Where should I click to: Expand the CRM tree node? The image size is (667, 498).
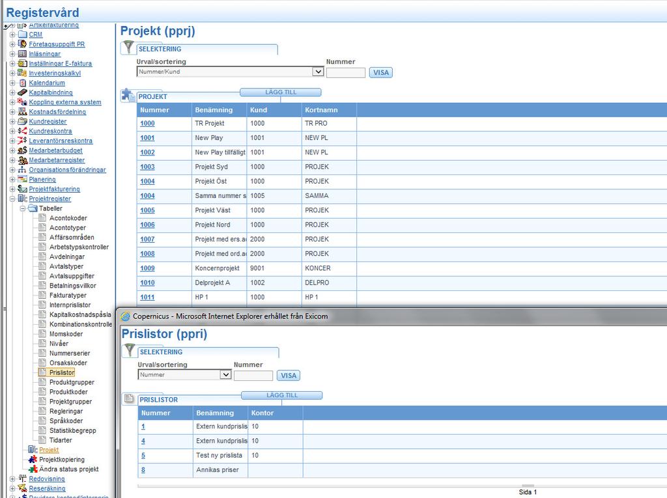click(x=12, y=35)
